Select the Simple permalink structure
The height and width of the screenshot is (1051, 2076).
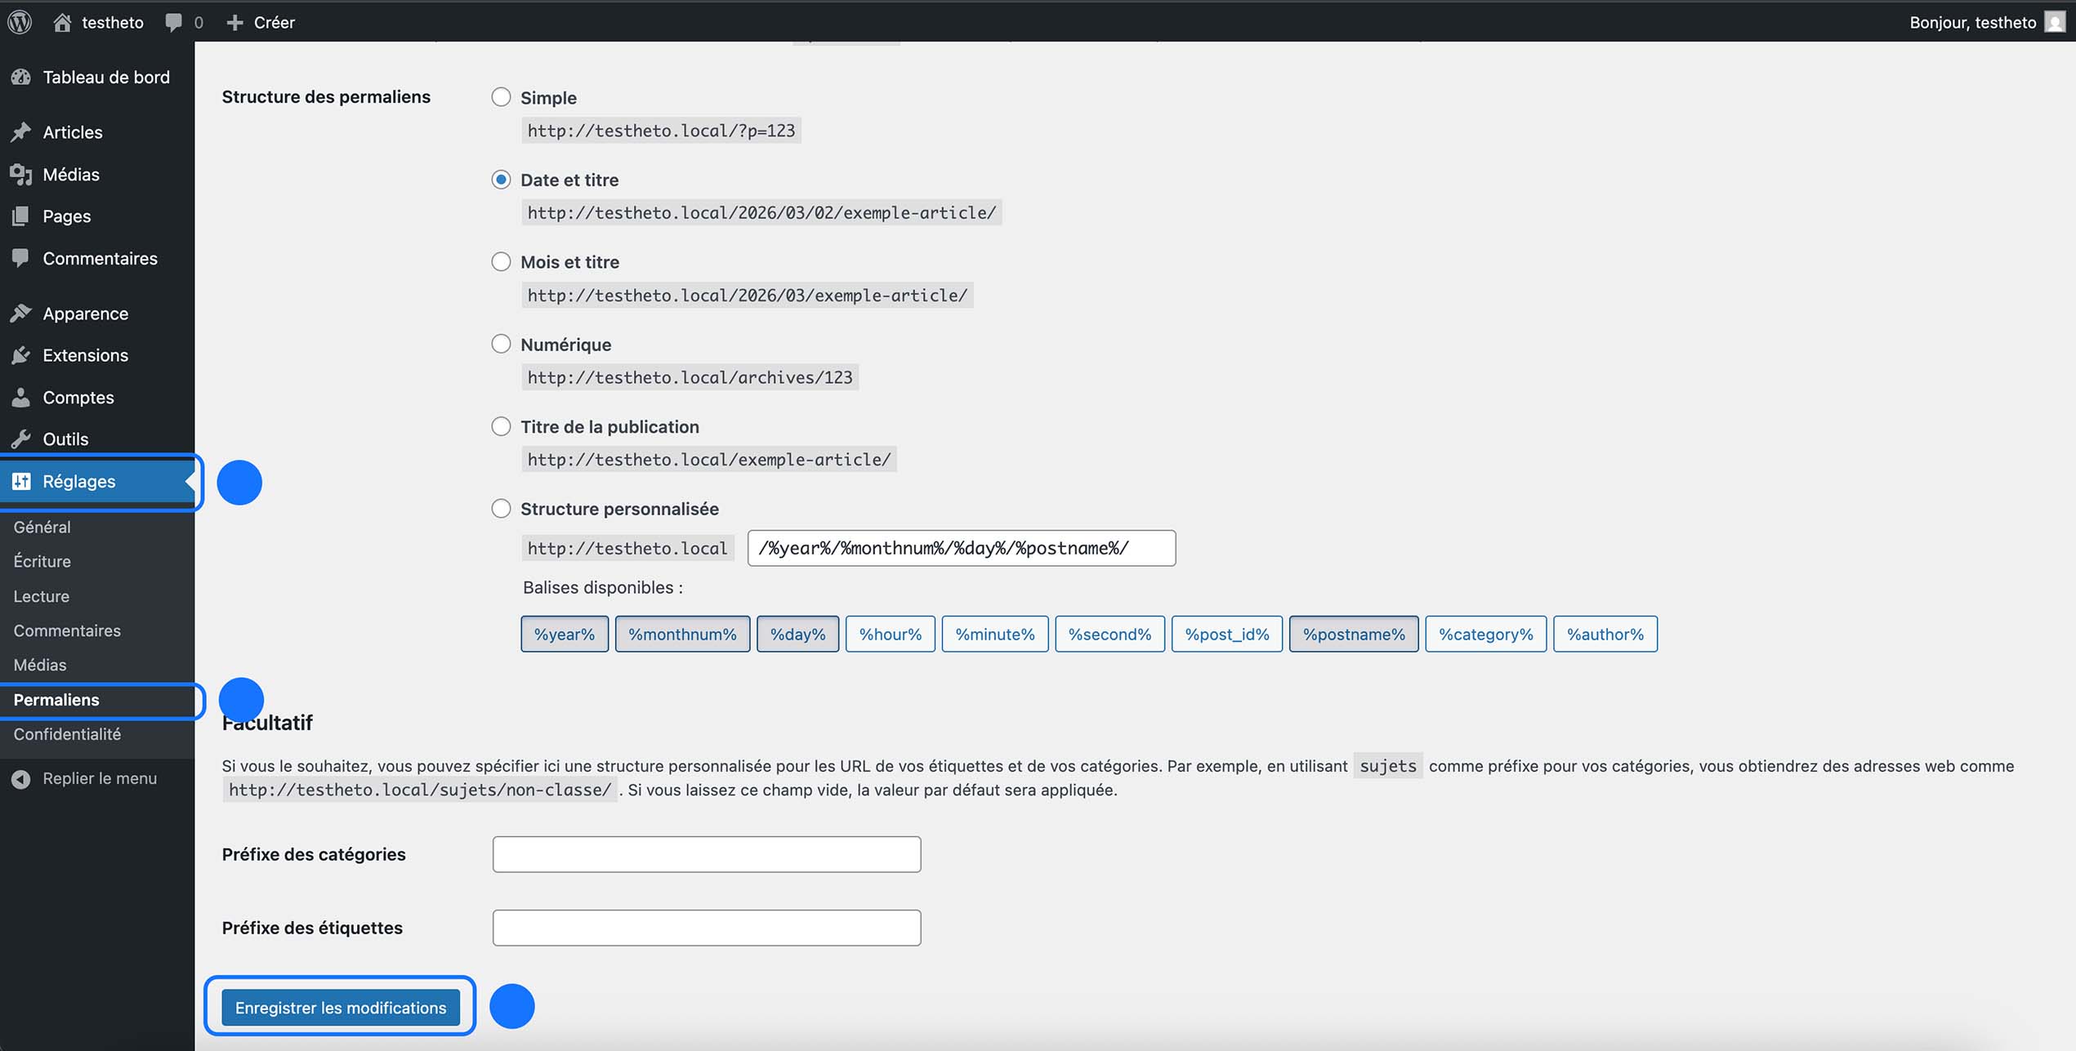(x=501, y=96)
